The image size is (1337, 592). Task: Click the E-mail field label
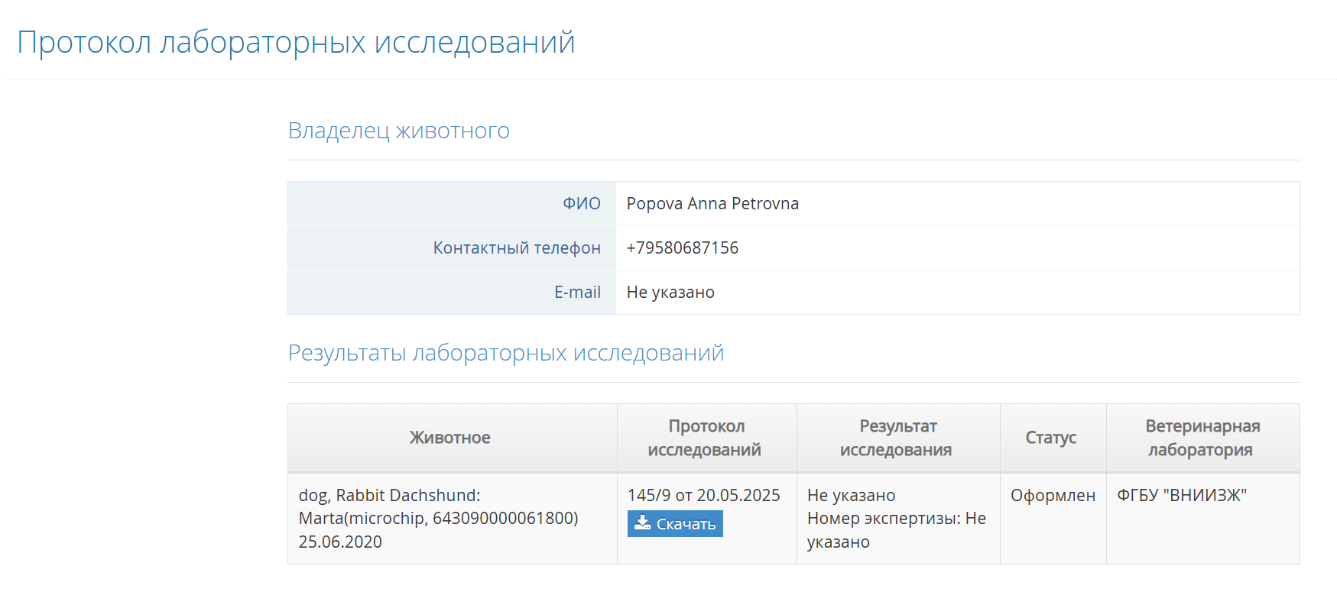click(x=577, y=292)
